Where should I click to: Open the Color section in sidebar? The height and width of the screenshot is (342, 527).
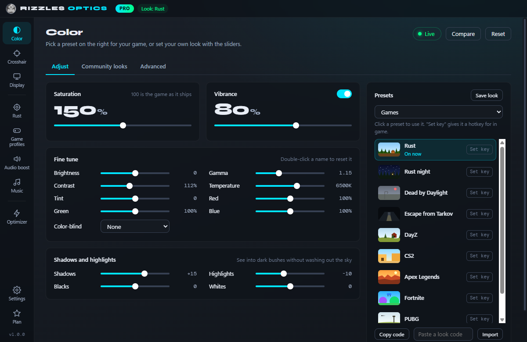17,33
